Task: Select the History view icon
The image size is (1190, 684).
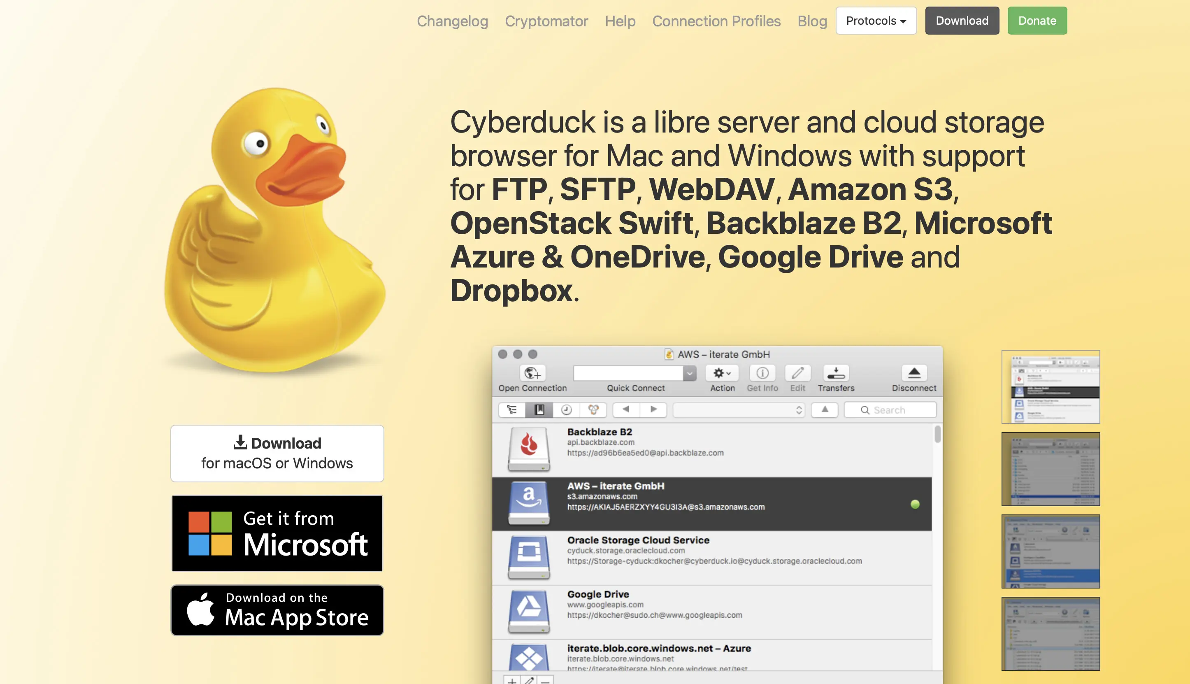Action: pos(566,409)
